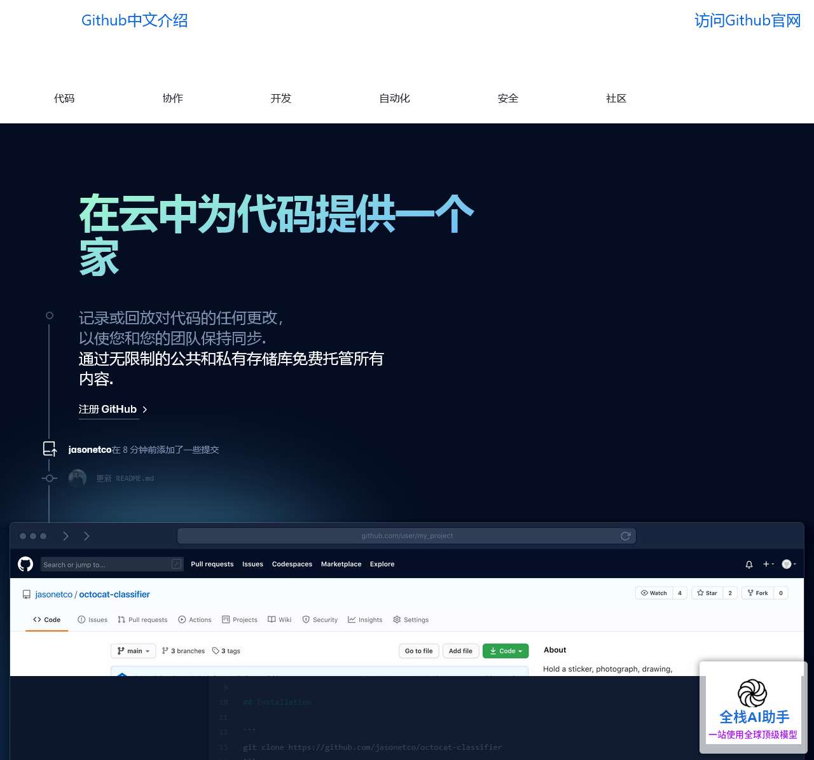Open Marketplace in GitHub header

341,564
